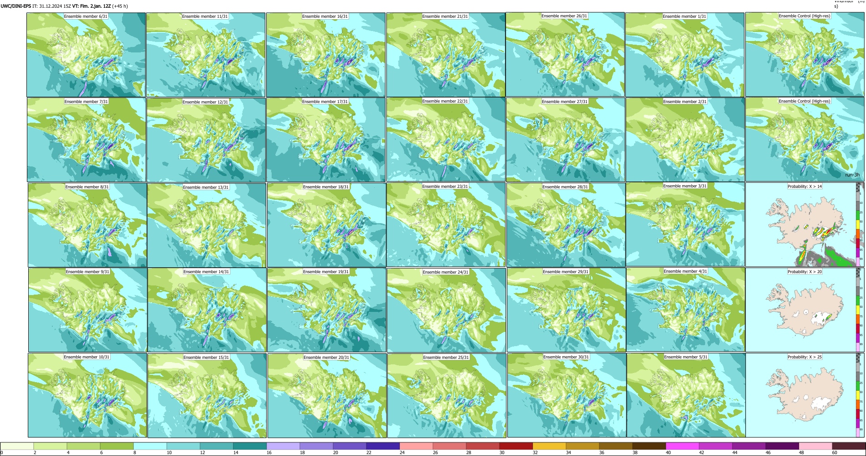This screenshot has height=456, width=866.
Task: Select the bright magenta 40–42 legend swatch
Action: coord(682,446)
